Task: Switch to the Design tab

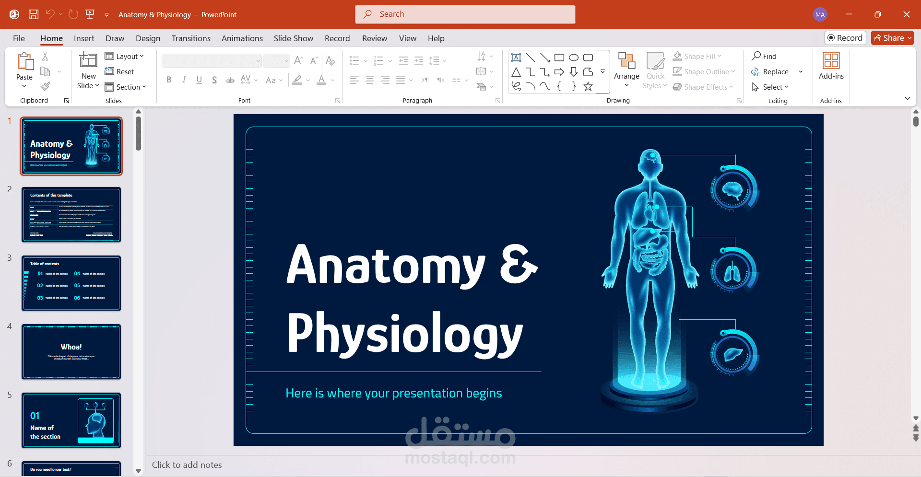Action: pos(148,38)
